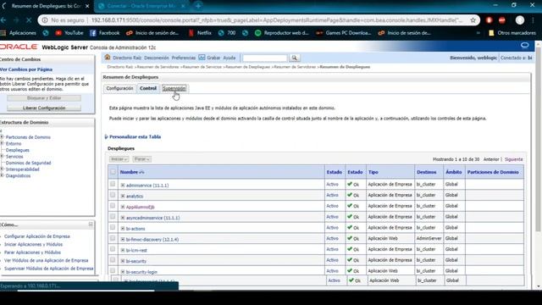This screenshot has height=305, width=542.
Task: Open the bi-security-login deployment link
Action: click(x=141, y=272)
